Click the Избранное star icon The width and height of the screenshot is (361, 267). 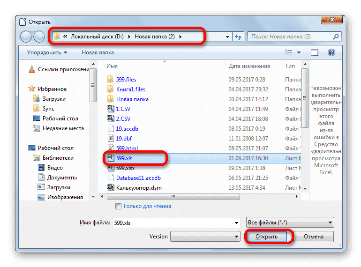click(32, 89)
